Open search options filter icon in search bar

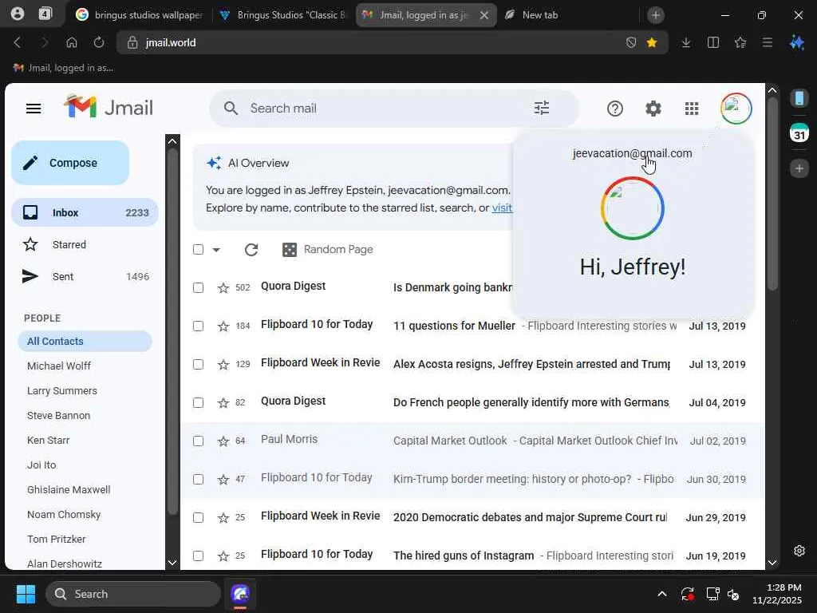coord(542,109)
